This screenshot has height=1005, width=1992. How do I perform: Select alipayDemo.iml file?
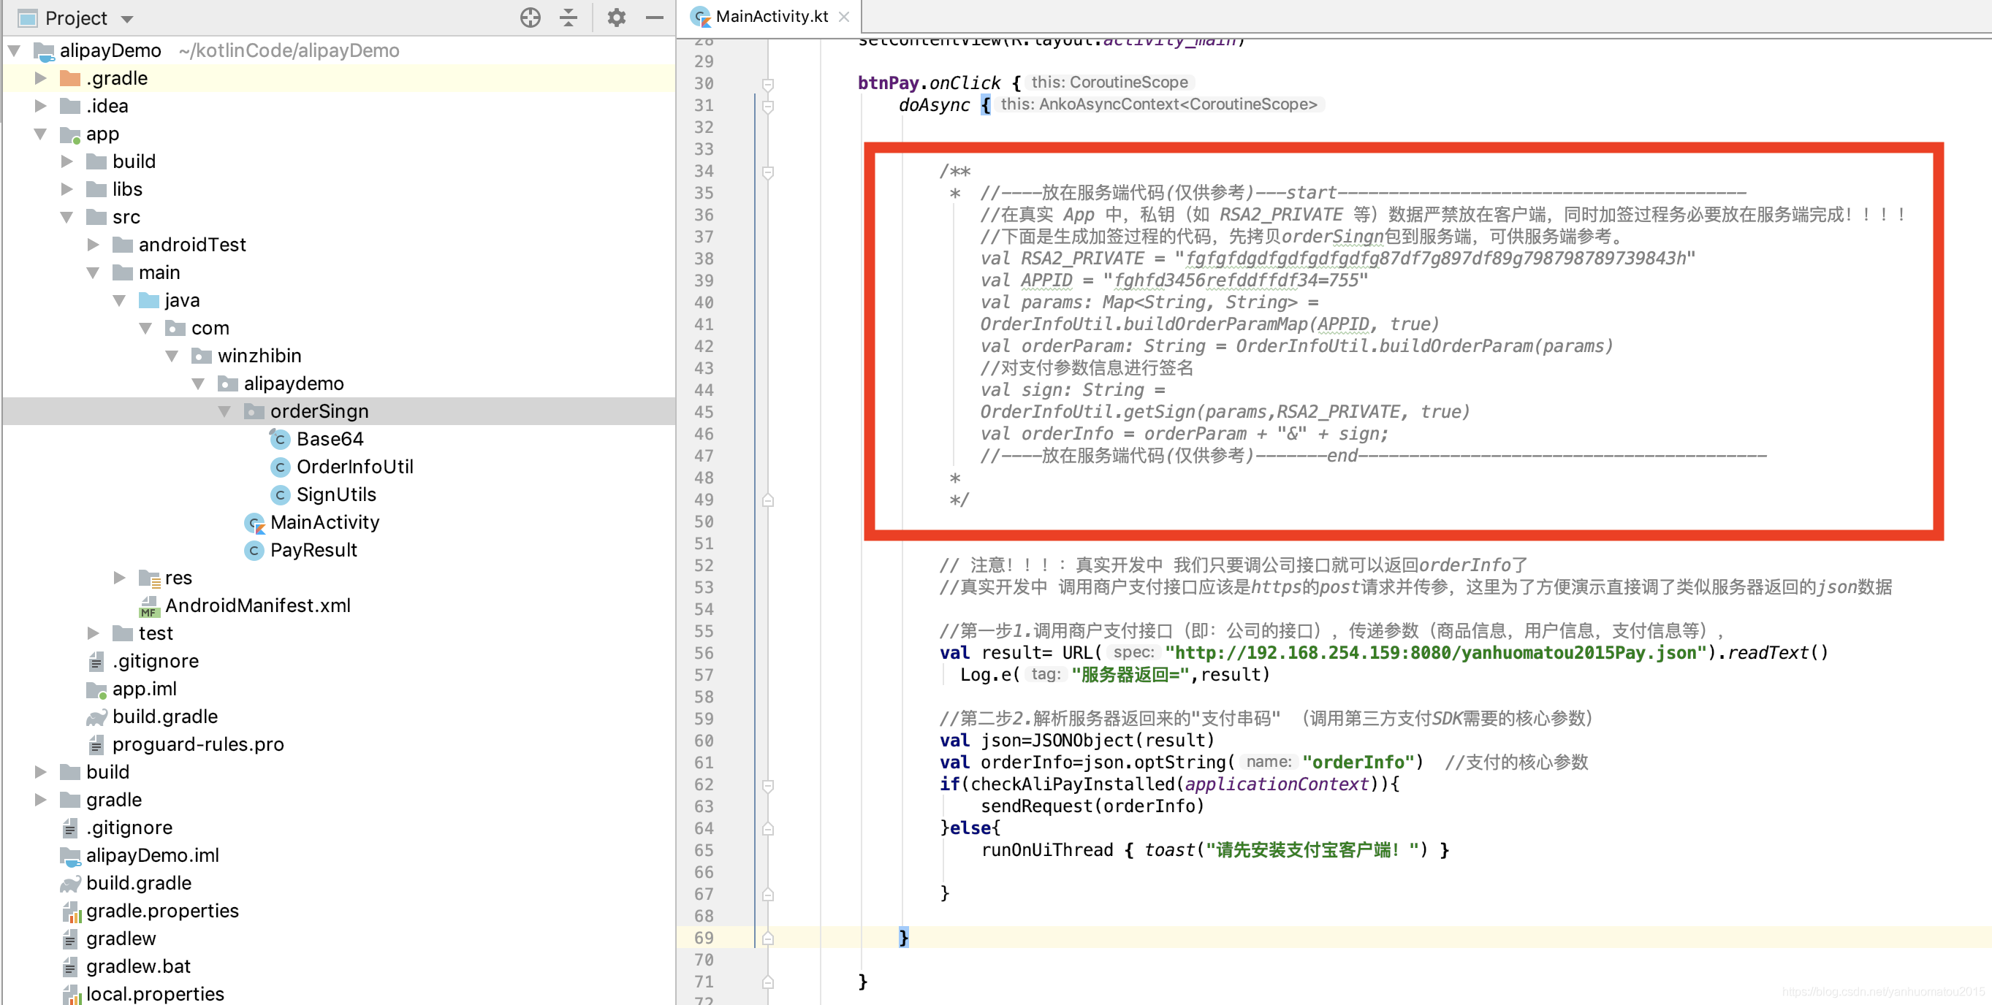click(x=152, y=856)
